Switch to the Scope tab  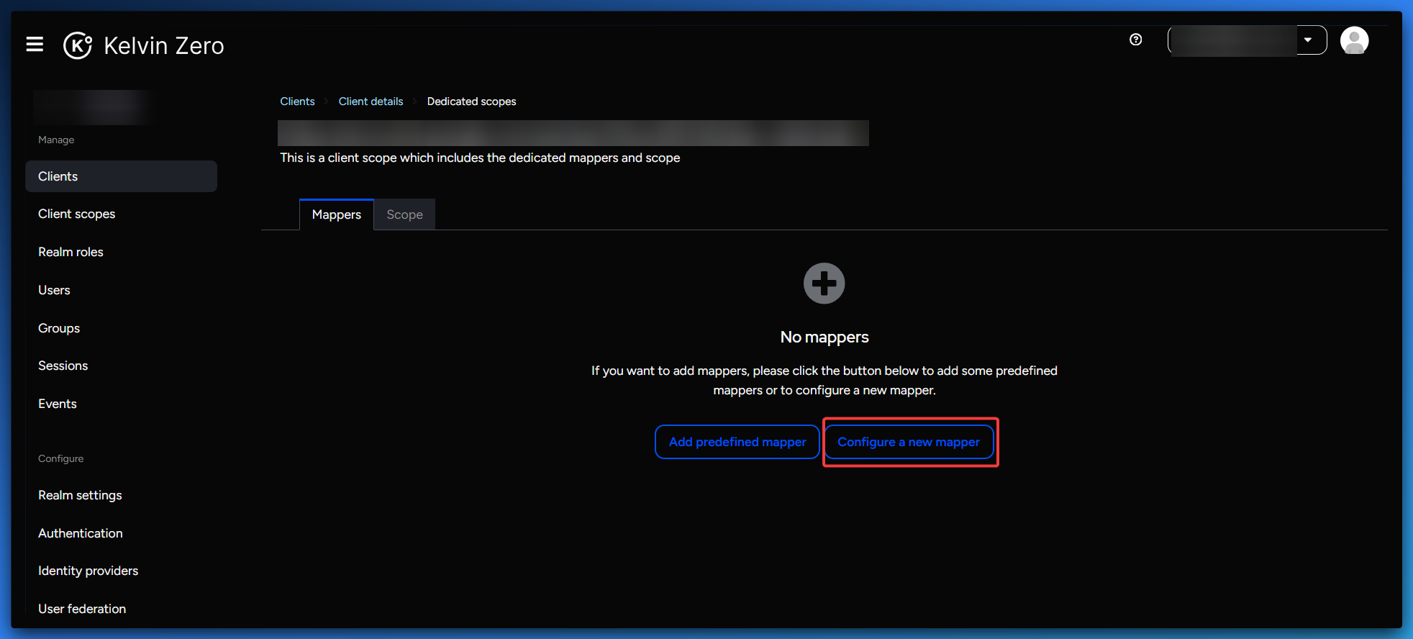pos(404,214)
